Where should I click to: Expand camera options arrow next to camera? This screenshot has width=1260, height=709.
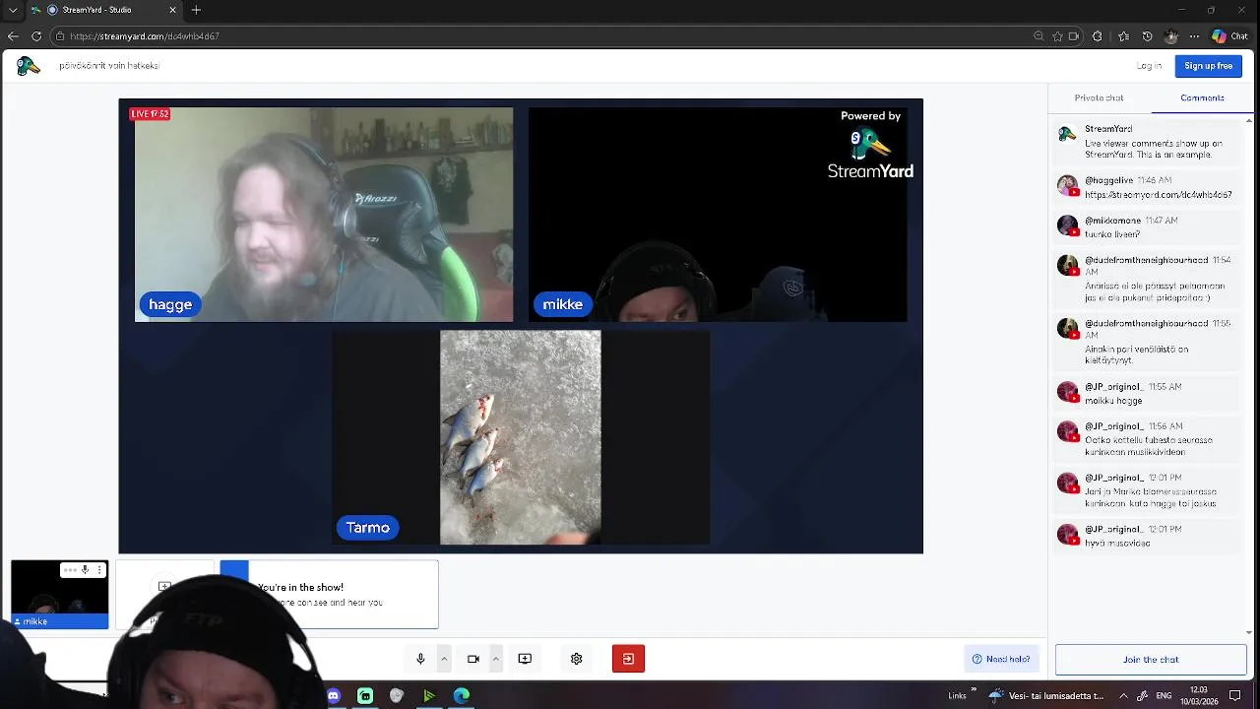(496, 659)
